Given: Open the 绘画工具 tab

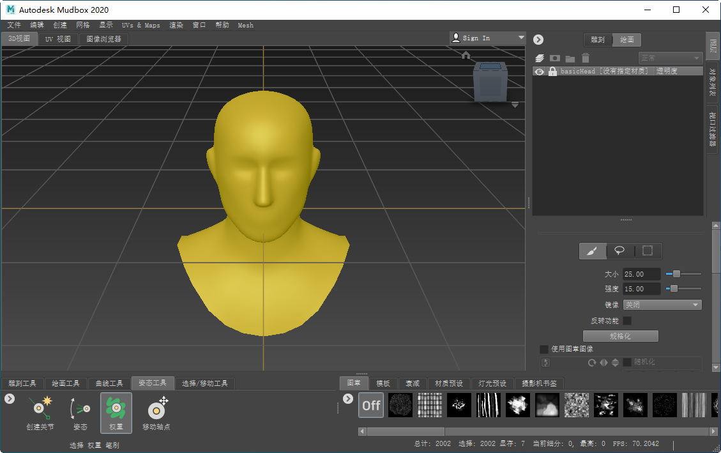Looking at the screenshot, I should click(x=66, y=383).
